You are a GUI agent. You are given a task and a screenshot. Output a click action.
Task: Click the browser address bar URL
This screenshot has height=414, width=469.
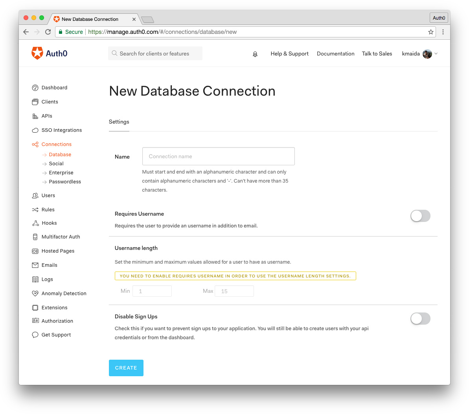162,32
